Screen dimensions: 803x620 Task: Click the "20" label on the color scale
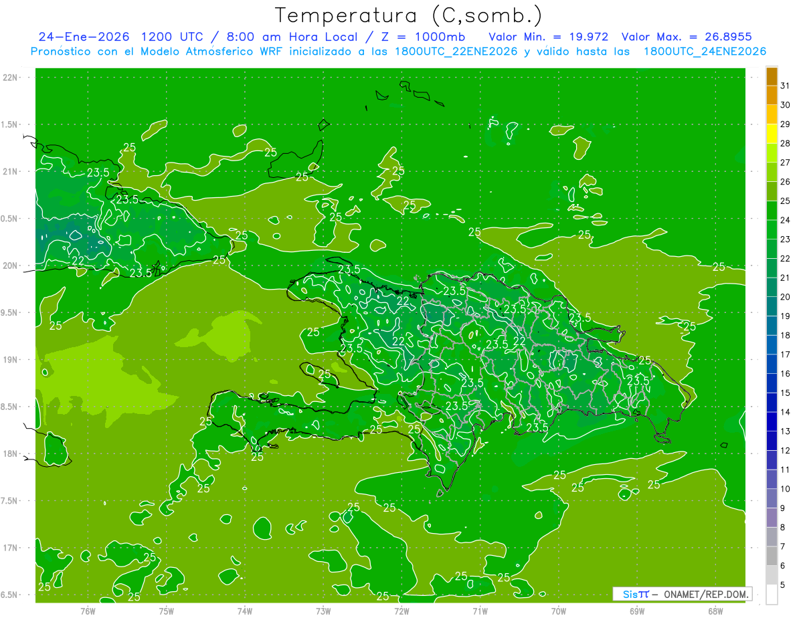tap(786, 297)
